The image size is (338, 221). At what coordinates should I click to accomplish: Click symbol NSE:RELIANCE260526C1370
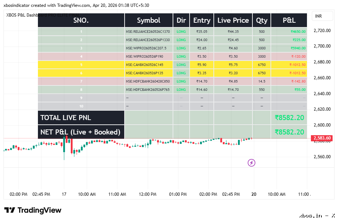[148, 32]
